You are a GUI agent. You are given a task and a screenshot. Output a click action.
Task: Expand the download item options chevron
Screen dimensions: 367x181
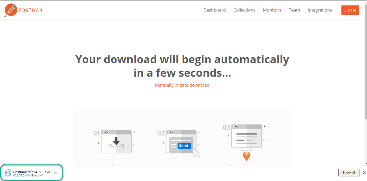pyautogui.click(x=56, y=173)
